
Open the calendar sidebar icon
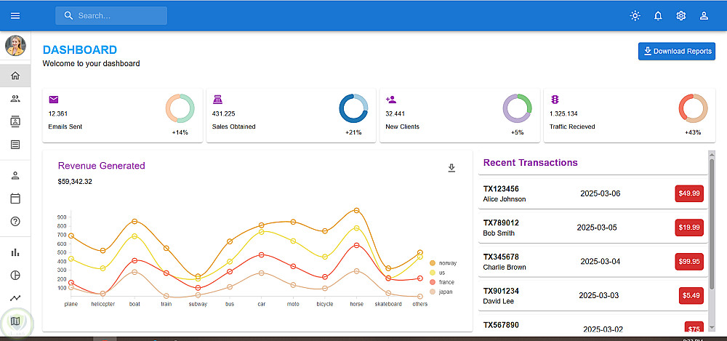point(15,198)
